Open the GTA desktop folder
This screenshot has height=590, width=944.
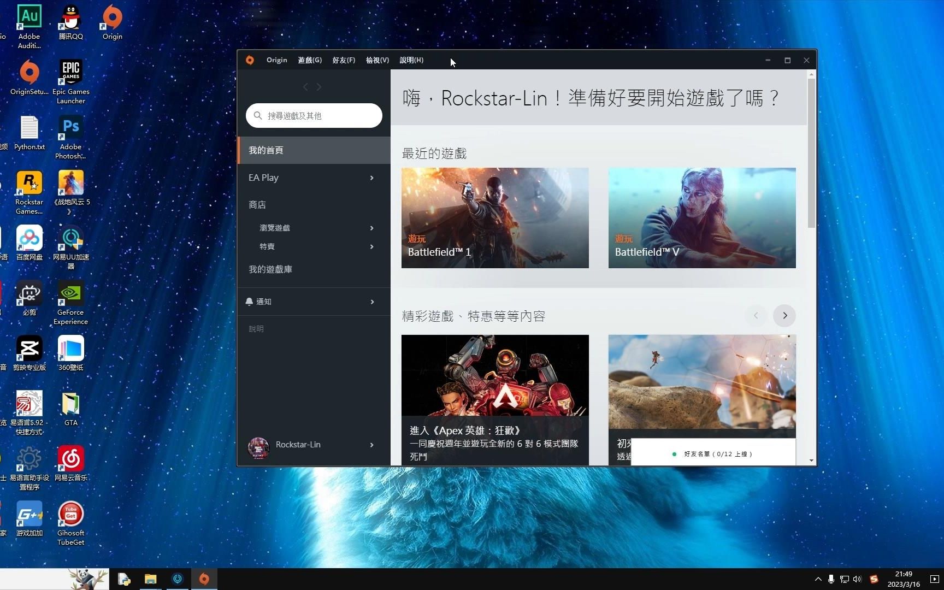click(x=71, y=409)
